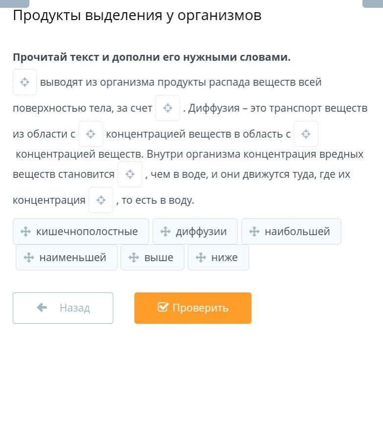Click the blank slot after 'веществ становится'
Screen dimensions: 383x434
[x=130, y=174]
